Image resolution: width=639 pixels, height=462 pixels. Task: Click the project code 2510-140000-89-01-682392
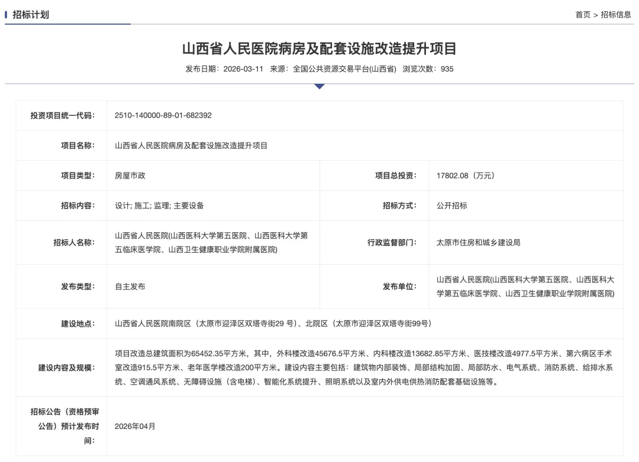pos(163,115)
